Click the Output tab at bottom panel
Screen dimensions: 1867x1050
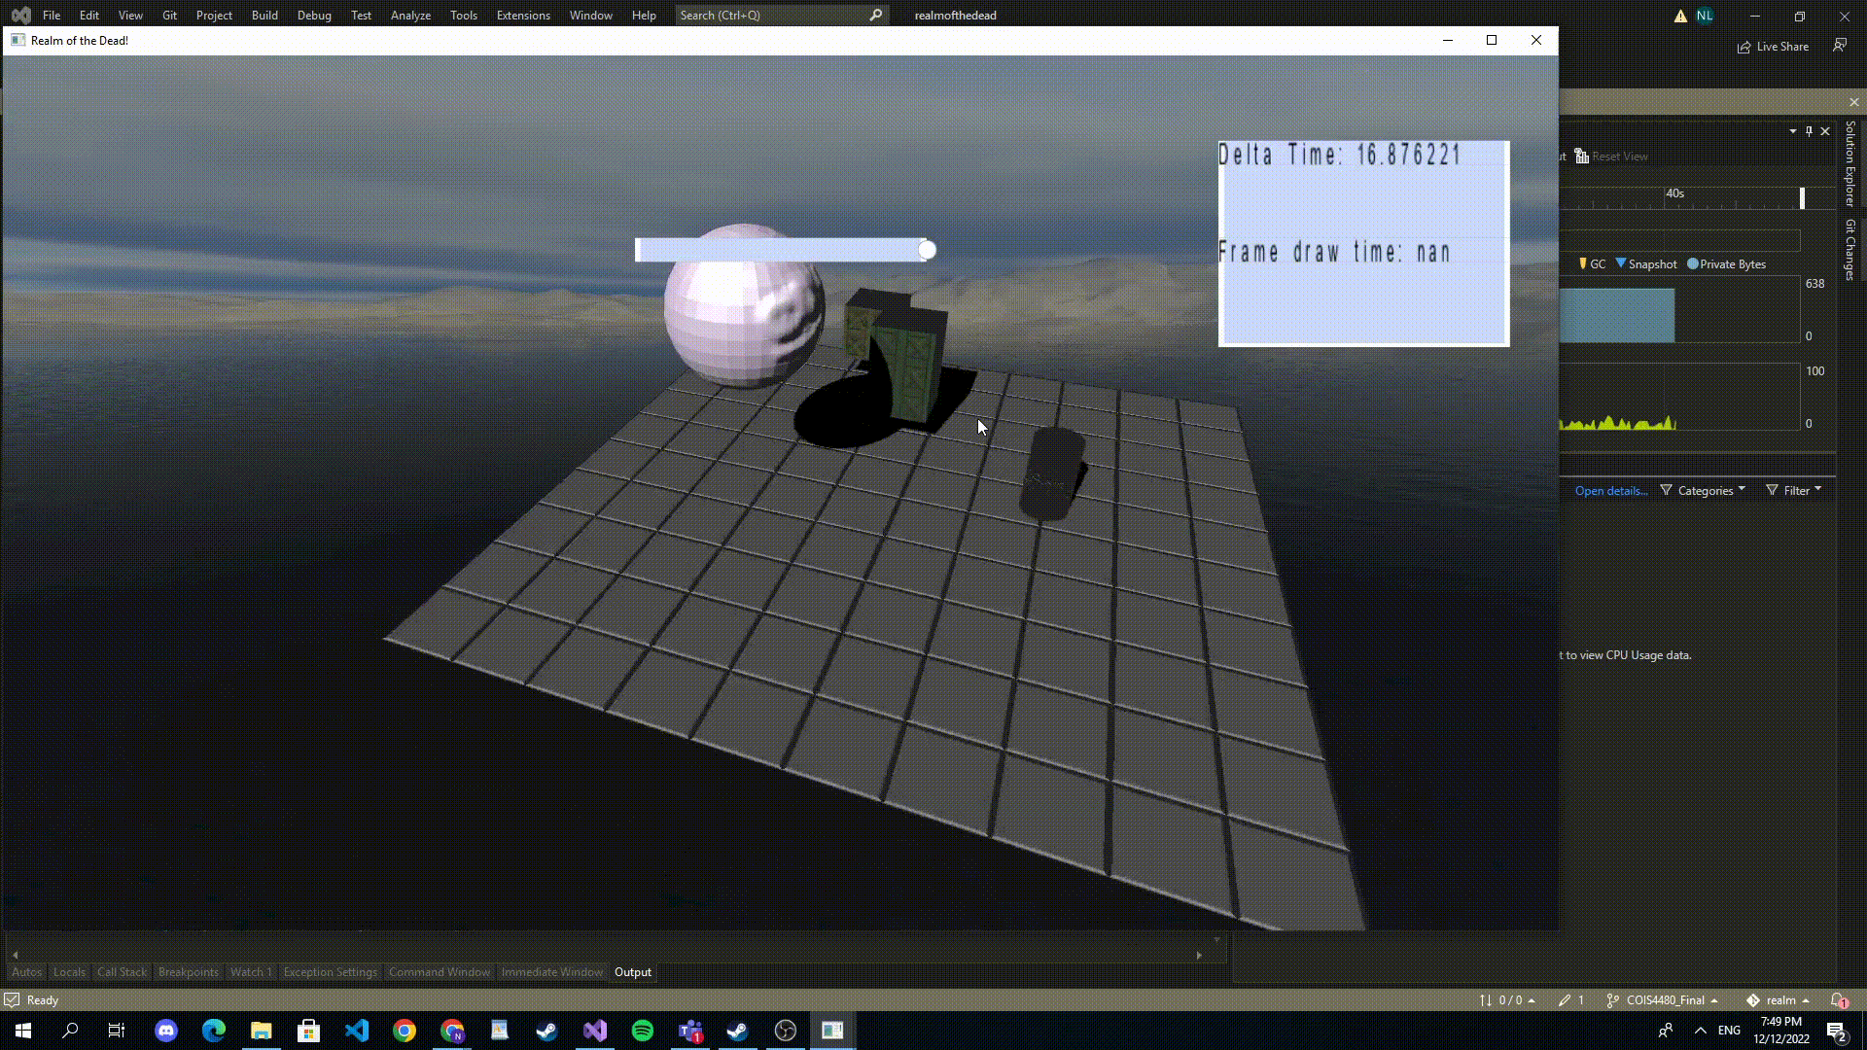[x=632, y=970]
